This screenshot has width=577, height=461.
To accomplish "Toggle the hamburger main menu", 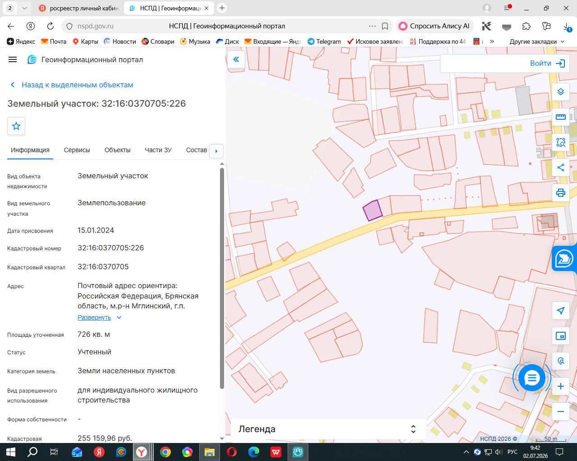I will point(13,59).
